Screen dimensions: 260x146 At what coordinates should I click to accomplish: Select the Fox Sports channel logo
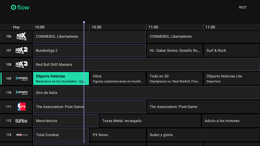(21, 36)
